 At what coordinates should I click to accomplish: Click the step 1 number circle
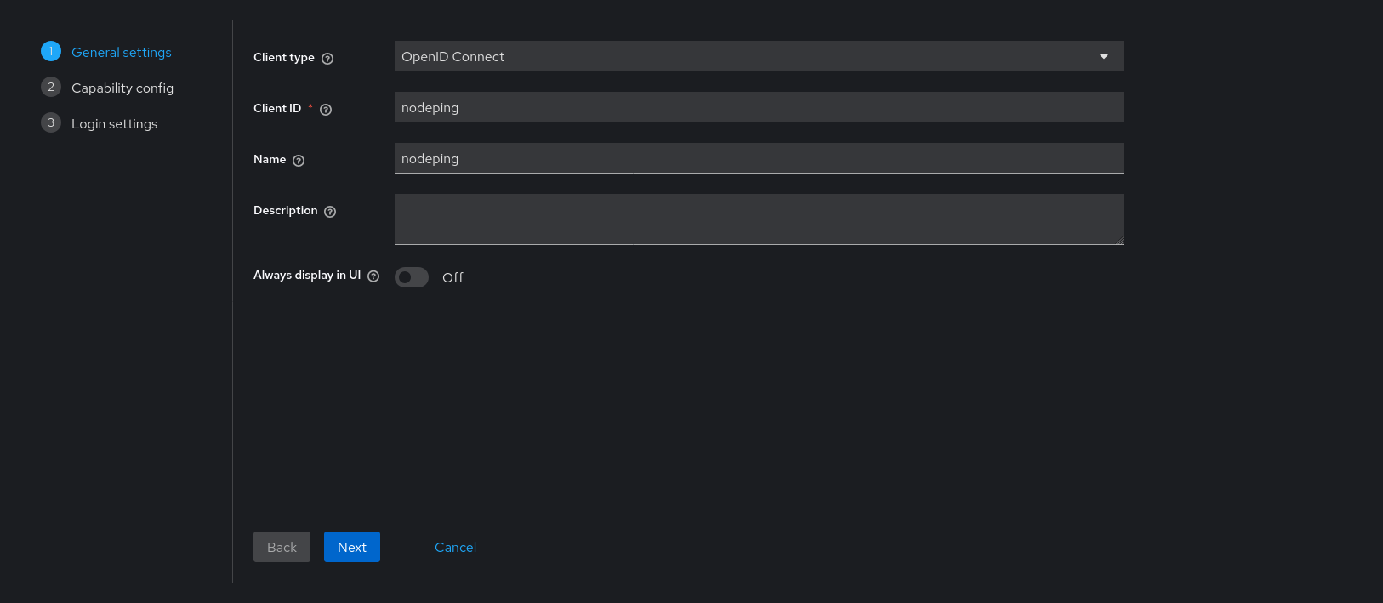pyautogui.click(x=51, y=52)
